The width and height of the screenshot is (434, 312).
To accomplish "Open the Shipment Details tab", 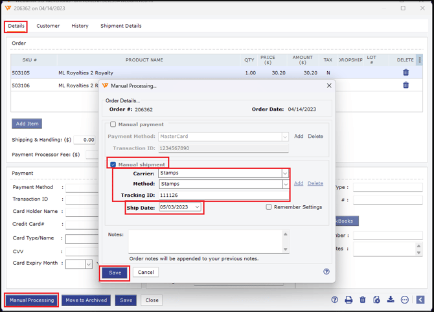I will [120, 26].
